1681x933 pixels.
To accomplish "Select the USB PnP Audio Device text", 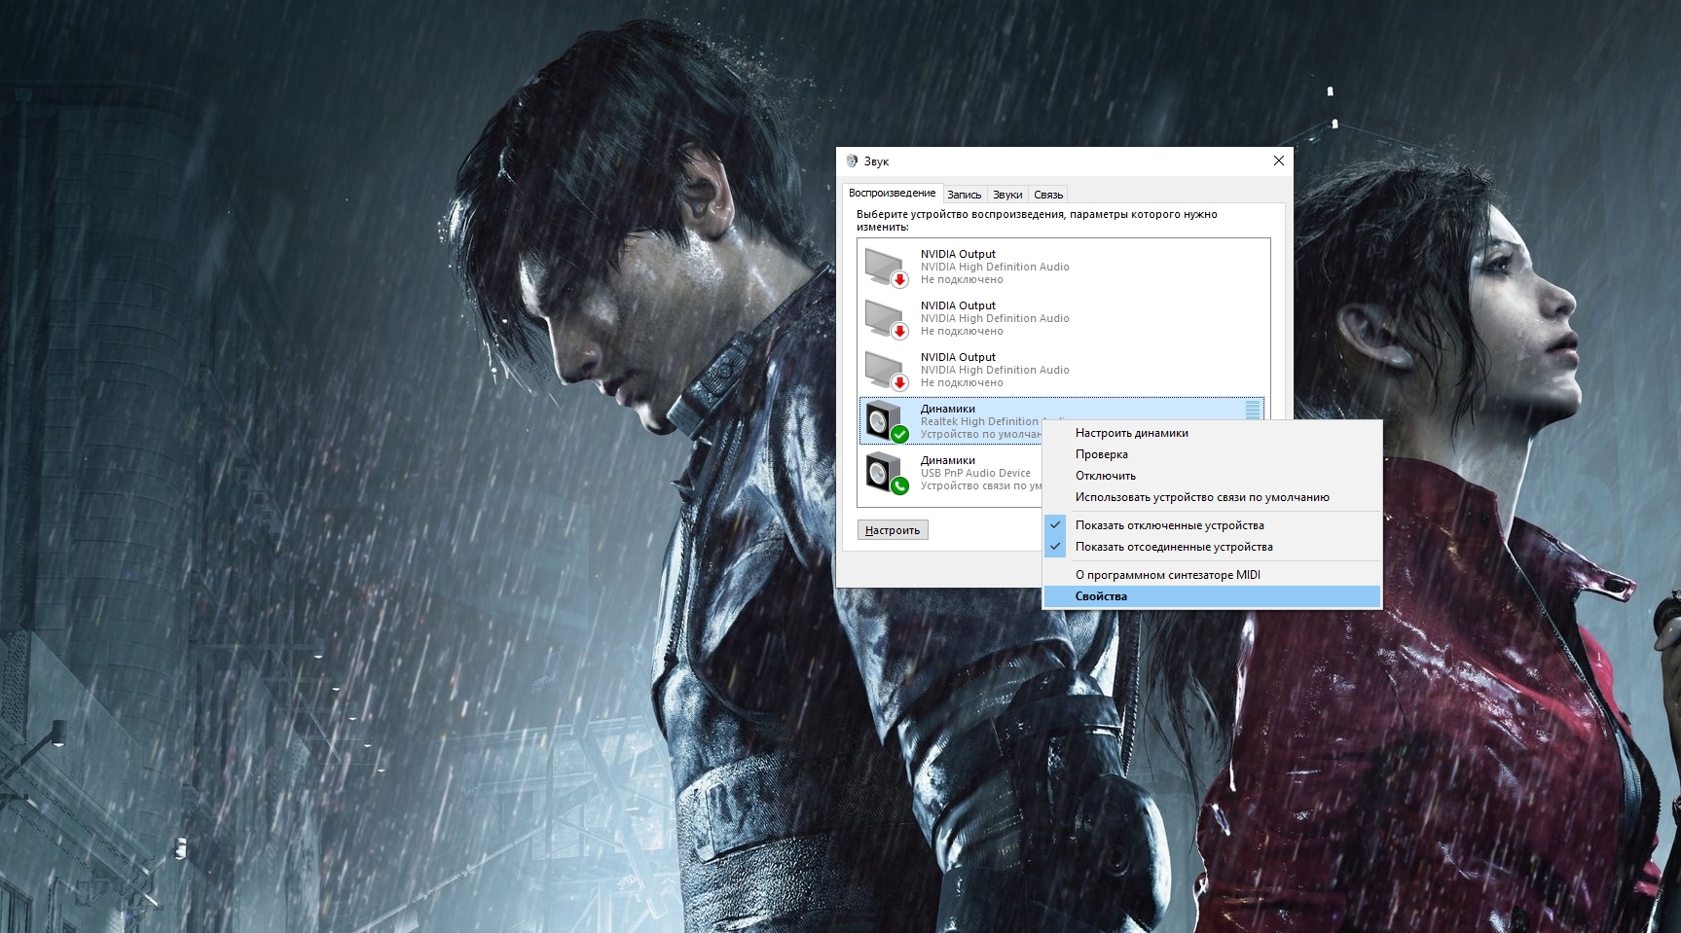I will [975, 473].
